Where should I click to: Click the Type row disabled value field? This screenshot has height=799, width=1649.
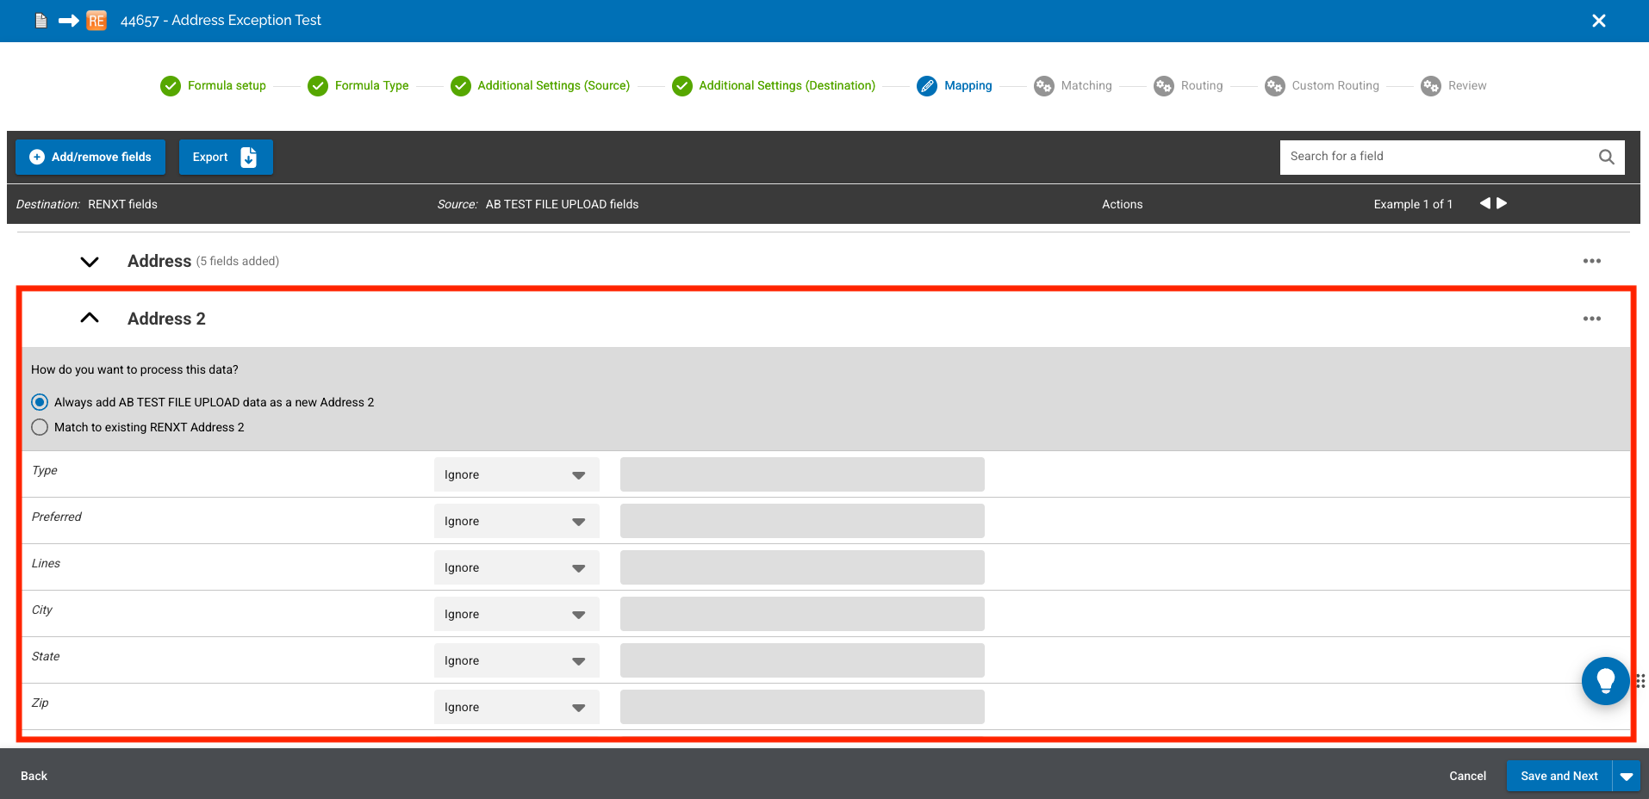click(802, 474)
